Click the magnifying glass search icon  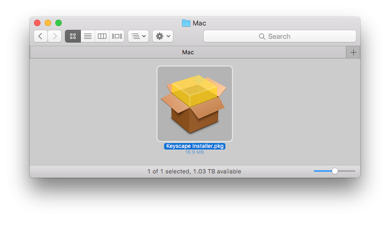[x=262, y=37]
